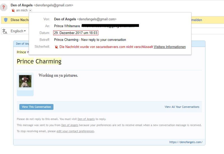Click recipient name 'Prince Whitemare'
The width and height of the screenshot is (224, 154).
tap(67, 26)
